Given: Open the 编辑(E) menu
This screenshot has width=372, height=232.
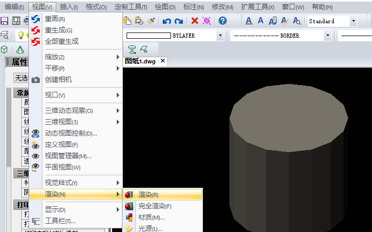Looking at the screenshot, I should click(14, 7).
